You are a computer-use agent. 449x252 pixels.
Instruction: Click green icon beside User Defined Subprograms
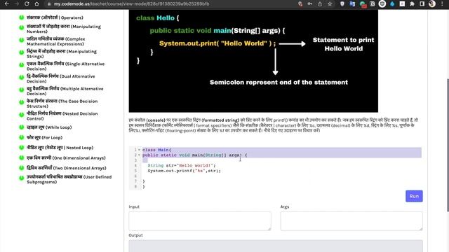pos(22,178)
